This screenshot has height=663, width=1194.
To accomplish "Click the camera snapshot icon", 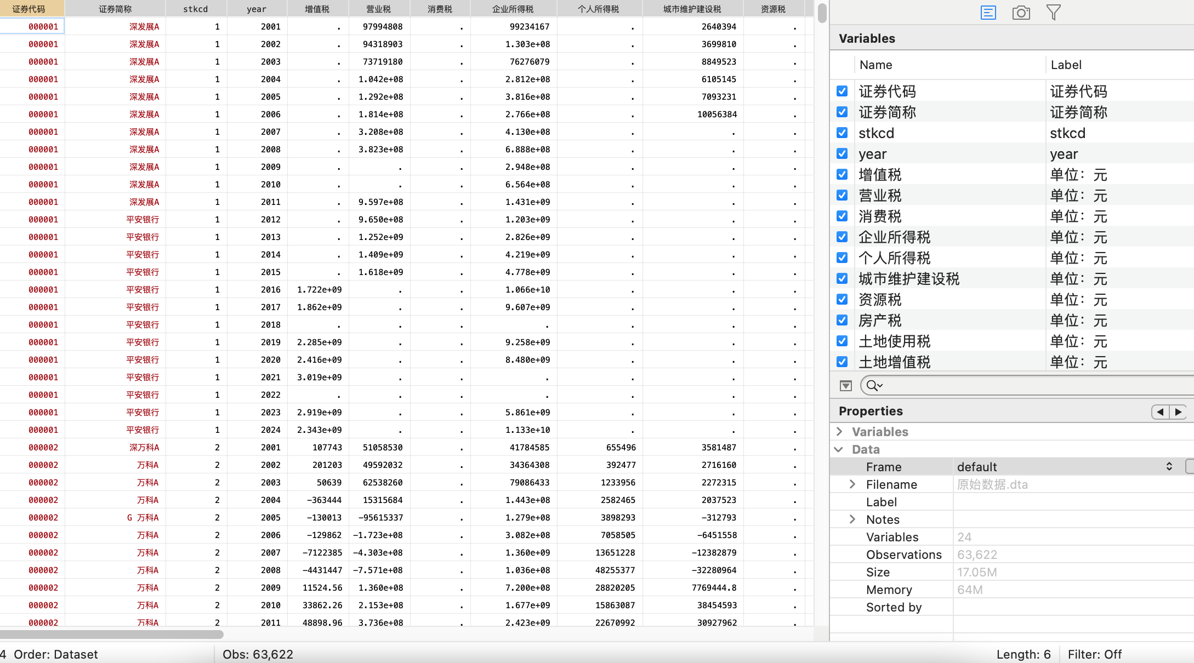I will [x=1021, y=13].
